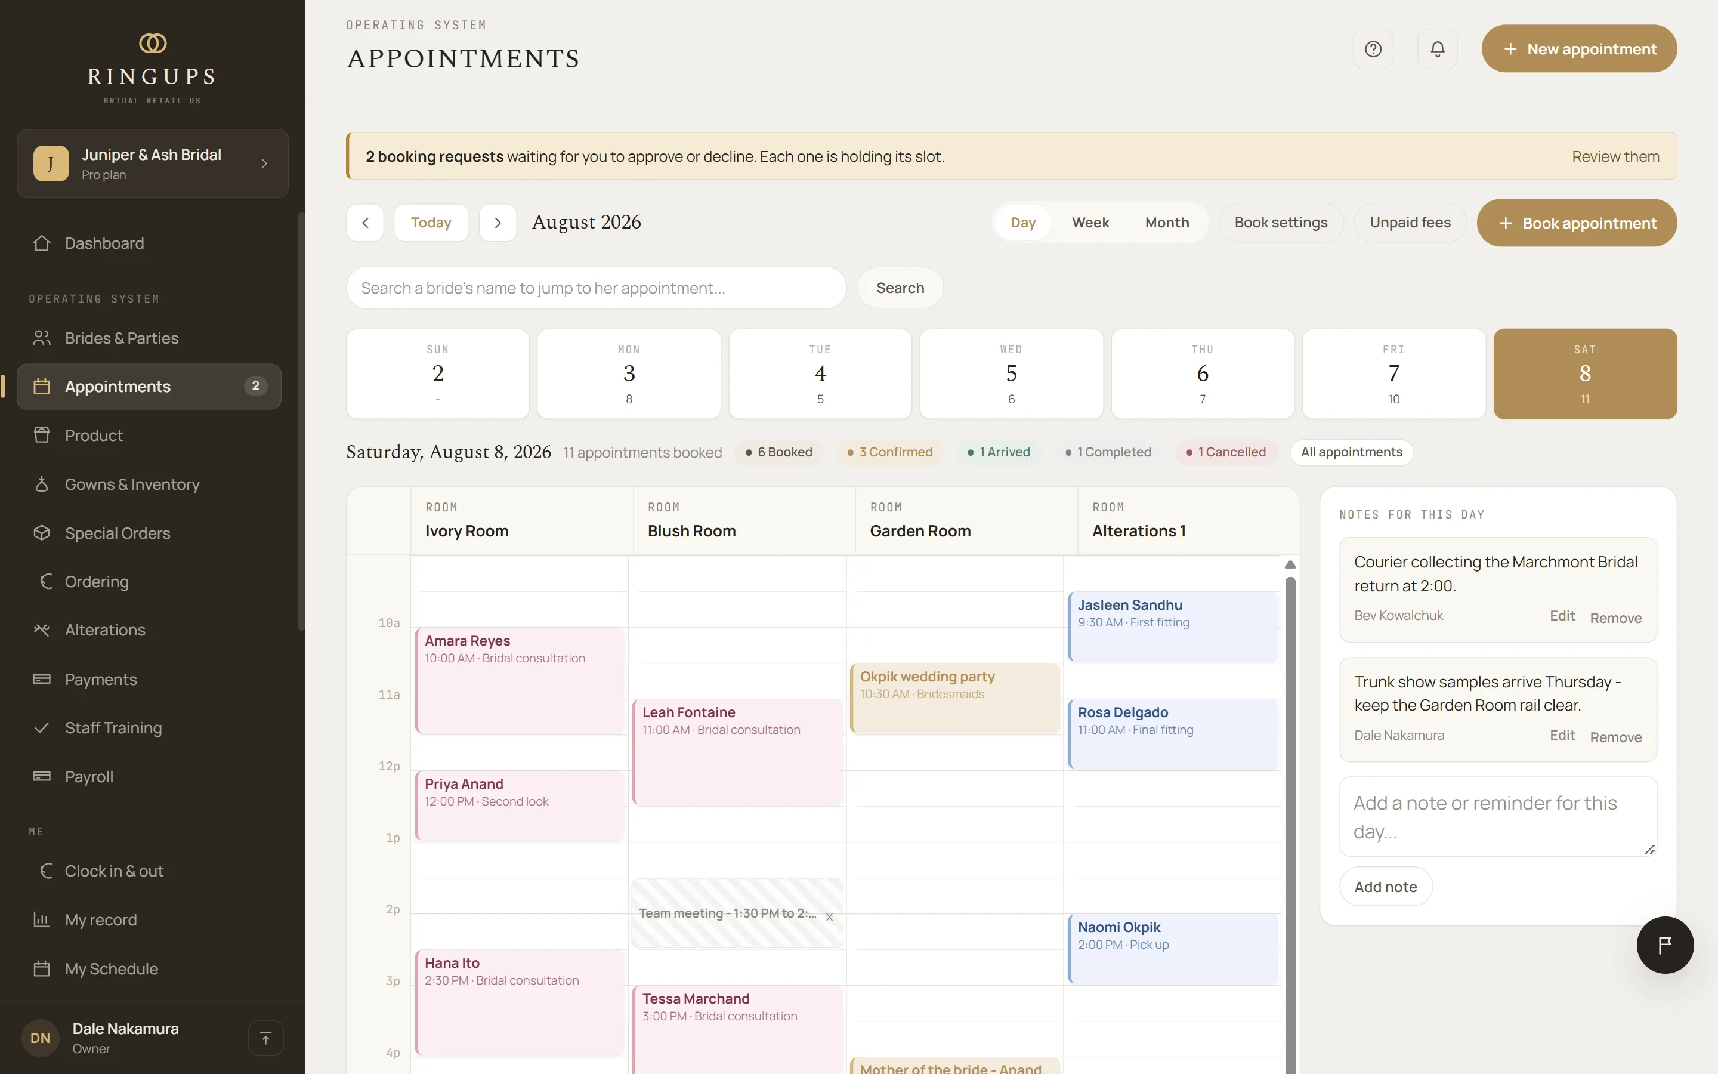The image size is (1718, 1074).
Task: Go to next day with right chevron
Action: [498, 223]
